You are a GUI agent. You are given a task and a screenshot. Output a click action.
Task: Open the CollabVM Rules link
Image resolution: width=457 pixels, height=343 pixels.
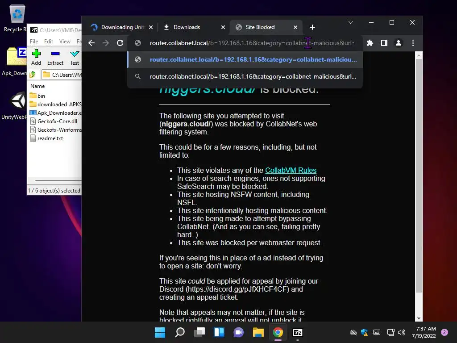[x=291, y=170]
